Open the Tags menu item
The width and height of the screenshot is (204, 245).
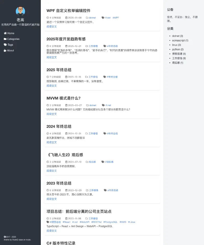8,45
